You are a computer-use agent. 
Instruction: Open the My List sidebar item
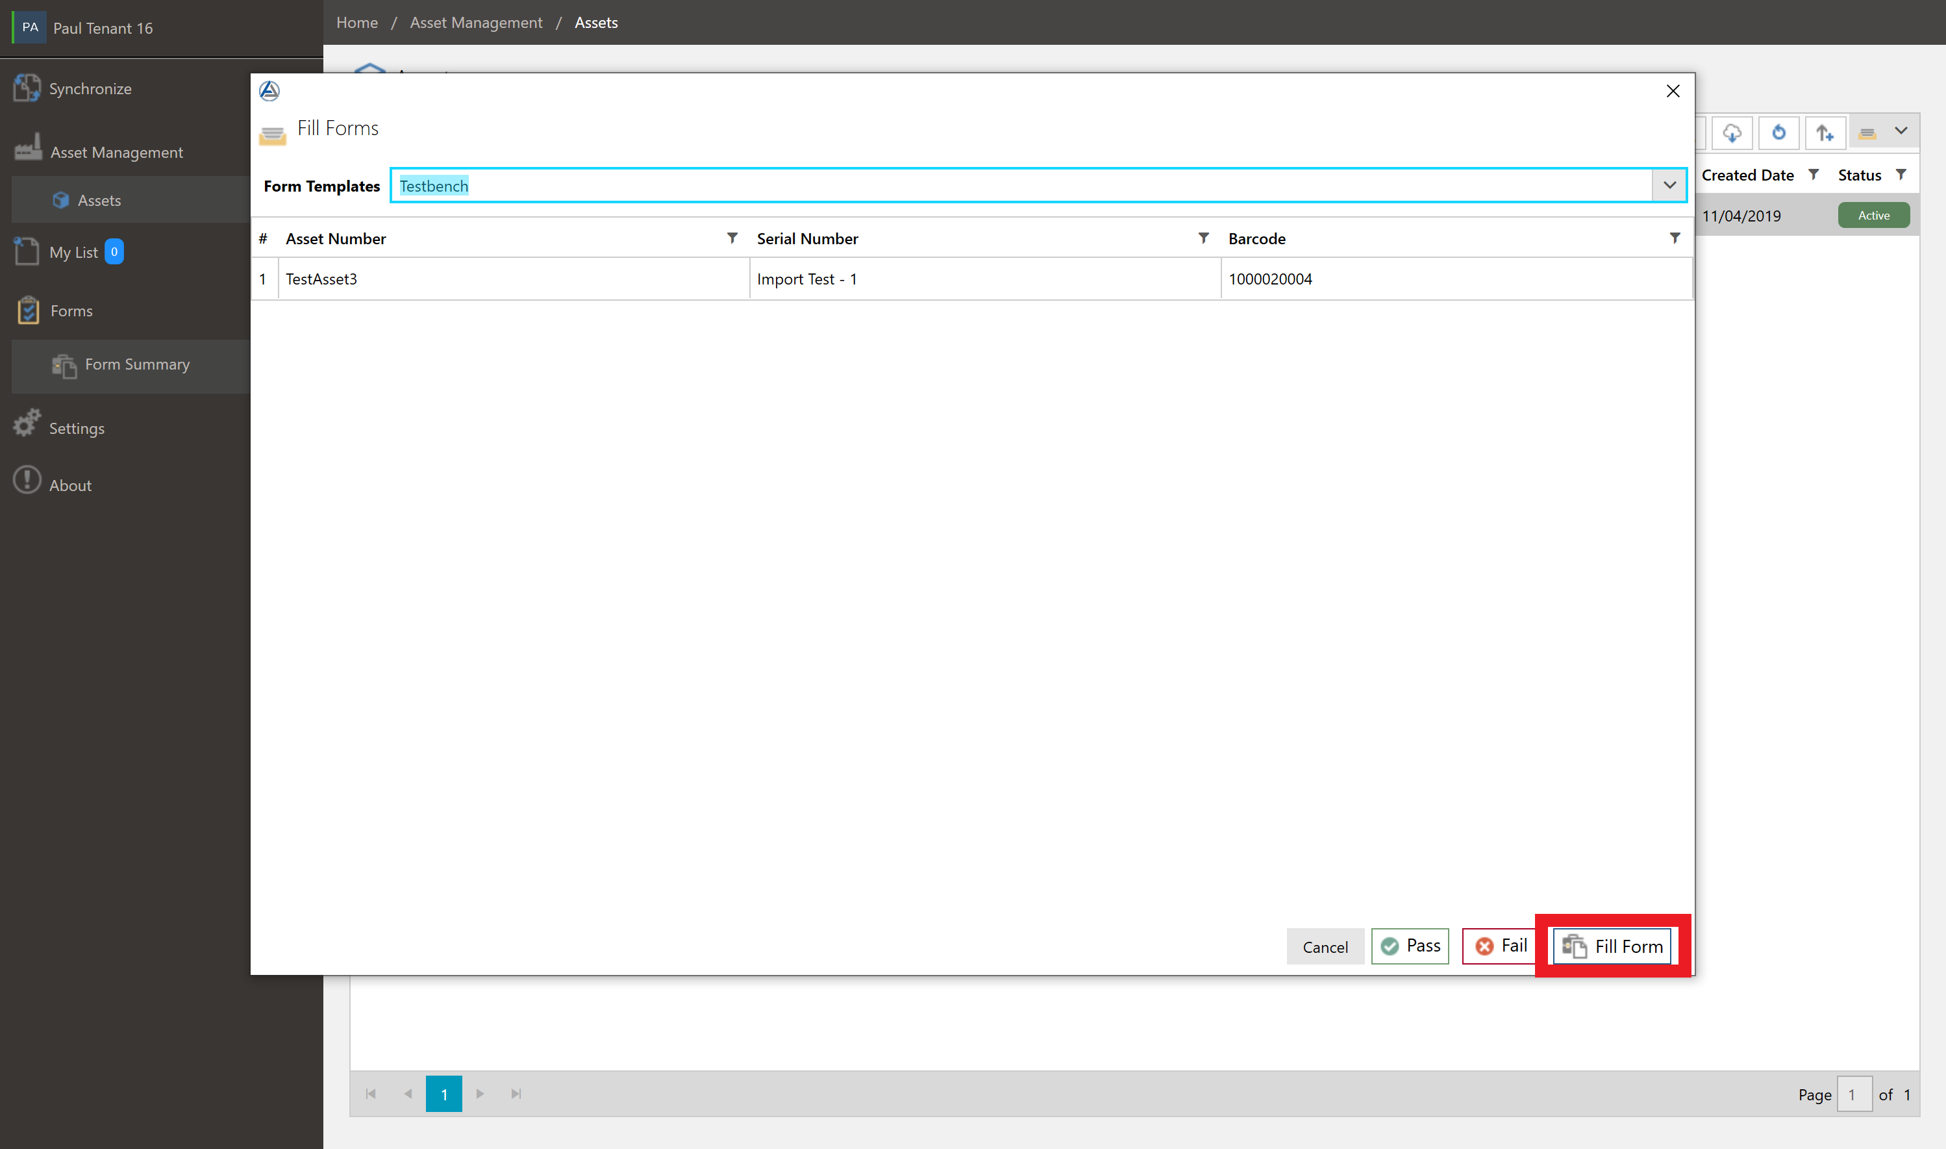73,253
